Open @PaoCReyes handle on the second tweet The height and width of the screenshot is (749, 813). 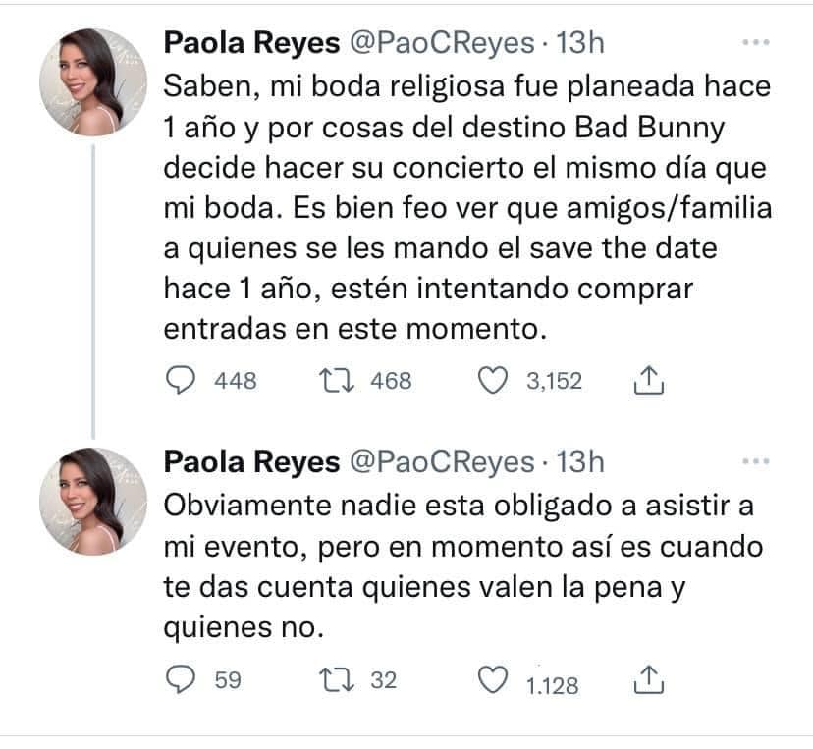[442, 461]
